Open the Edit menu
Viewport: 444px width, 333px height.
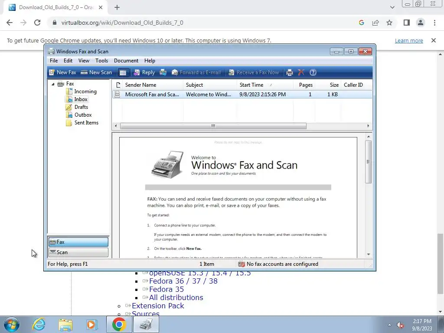68,61
